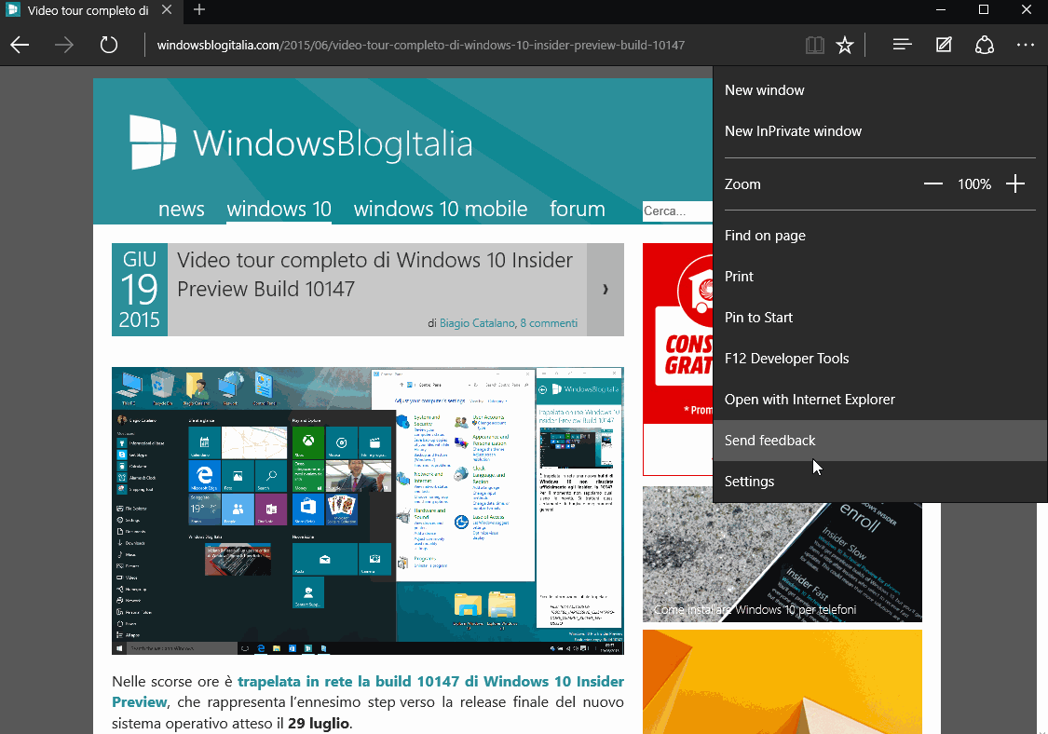Click the GIU 19 2015 date box
This screenshot has width=1048, height=734.
click(x=139, y=290)
